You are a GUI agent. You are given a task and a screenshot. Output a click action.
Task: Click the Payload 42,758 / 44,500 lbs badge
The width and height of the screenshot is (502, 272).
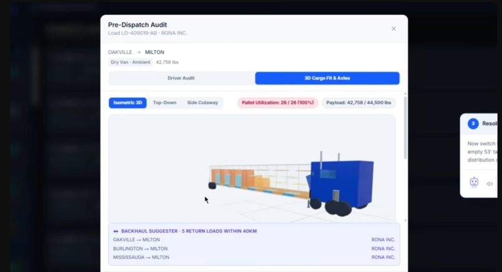[359, 103]
